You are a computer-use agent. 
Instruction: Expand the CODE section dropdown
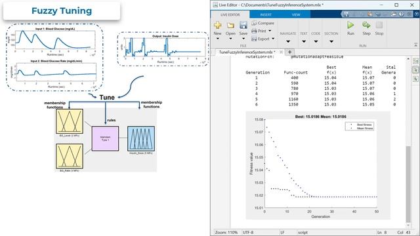coord(316,41)
